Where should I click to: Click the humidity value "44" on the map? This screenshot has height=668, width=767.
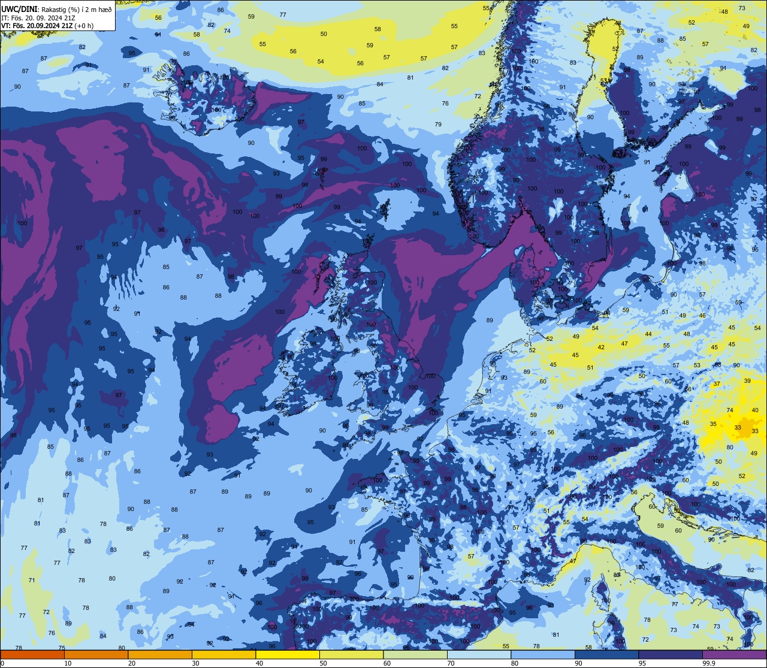pos(648,334)
